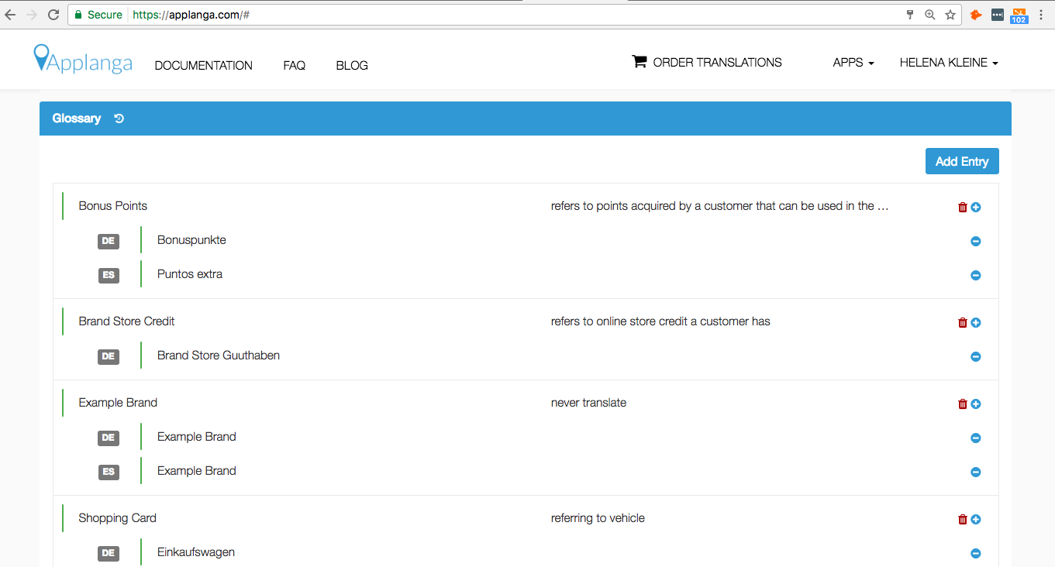Go to the FAQ page
The height and width of the screenshot is (567, 1055).
point(294,66)
